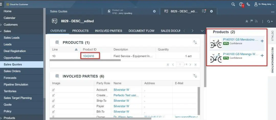
Task: Open the notifications alert icon
Action: pyautogui.click(x=241, y=4)
